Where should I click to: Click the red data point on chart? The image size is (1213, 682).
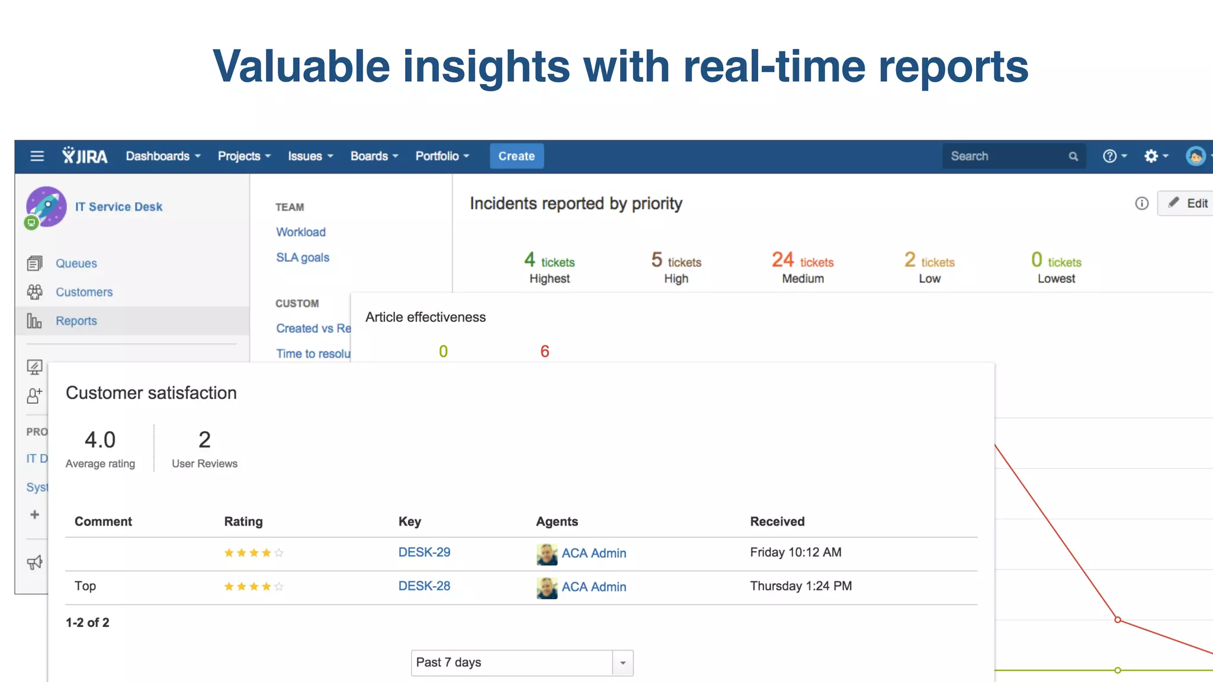pyautogui.click(x=1118, y=620)
